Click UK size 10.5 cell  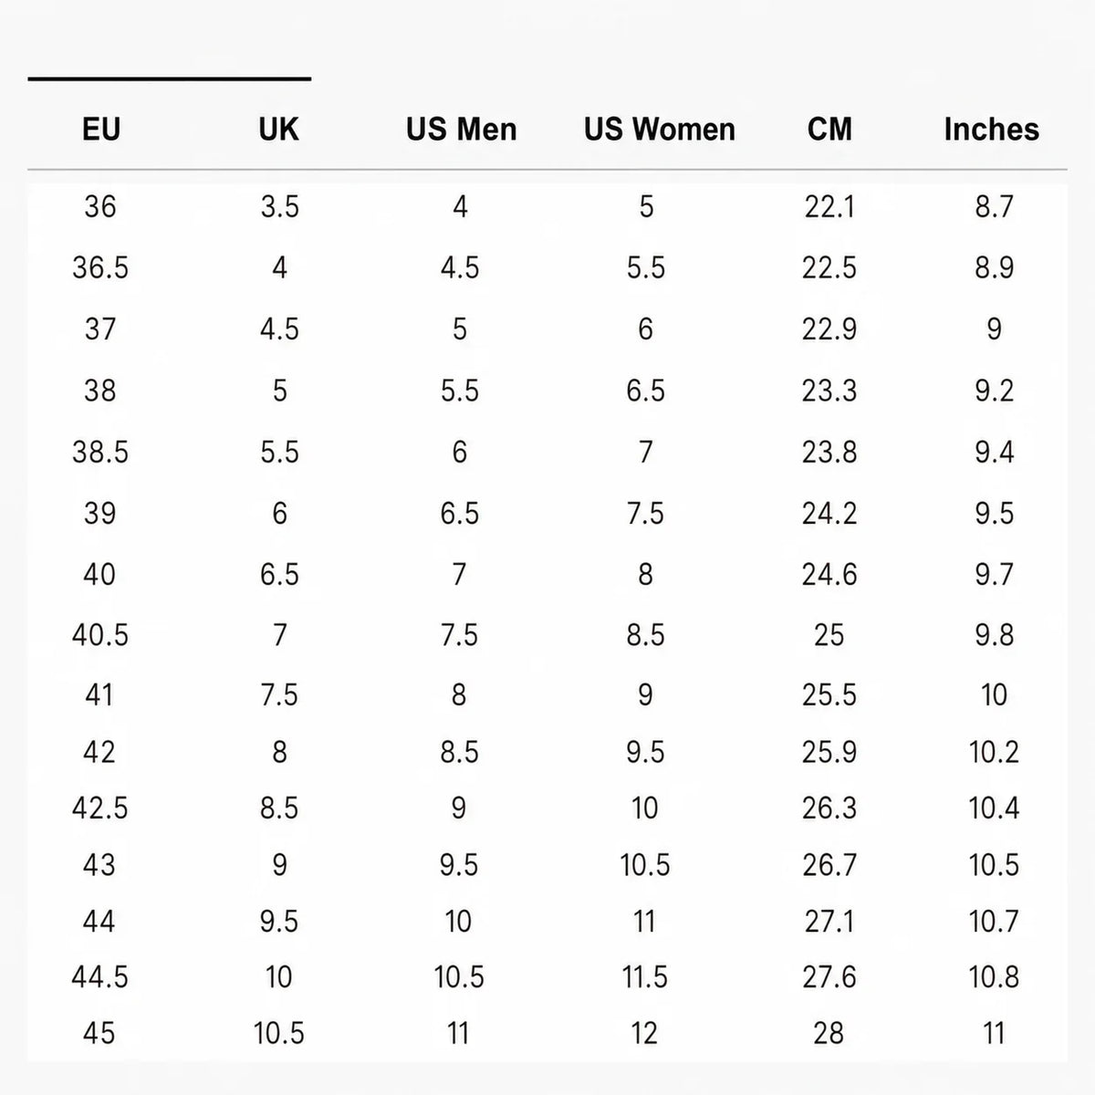pos(278,1034)
